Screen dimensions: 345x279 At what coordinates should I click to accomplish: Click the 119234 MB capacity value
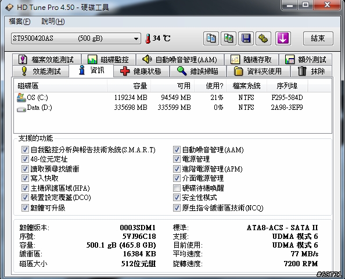pyautogui.click(x=131, y=97)
